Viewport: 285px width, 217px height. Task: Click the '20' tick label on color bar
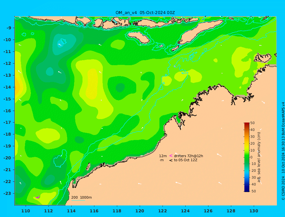[252, 143]
